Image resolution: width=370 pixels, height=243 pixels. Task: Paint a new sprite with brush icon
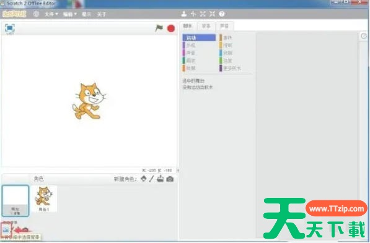(151, 179)
